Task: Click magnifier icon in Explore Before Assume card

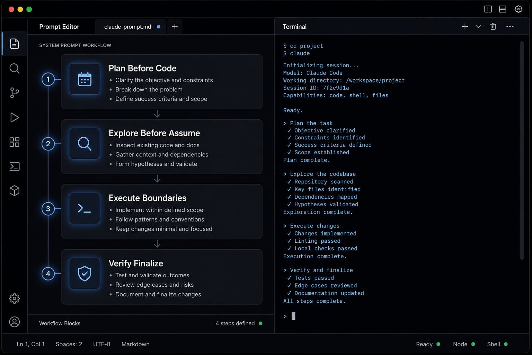Action: pyautogui.click(x=85, y=144)
